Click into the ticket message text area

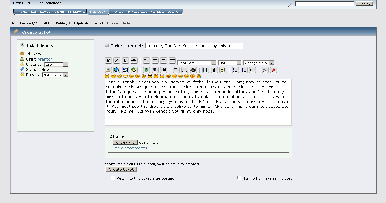pos(198,102)
